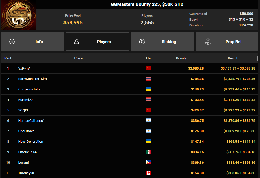Click the Info circle icon
The image size is (260, 178).
[x=12, y=42]
